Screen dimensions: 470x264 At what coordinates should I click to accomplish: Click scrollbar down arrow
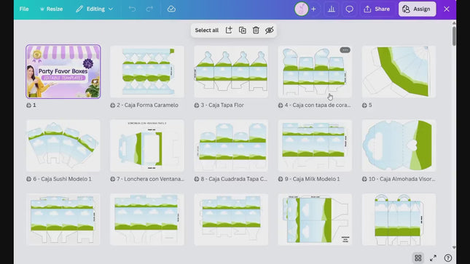click(454, 247)
